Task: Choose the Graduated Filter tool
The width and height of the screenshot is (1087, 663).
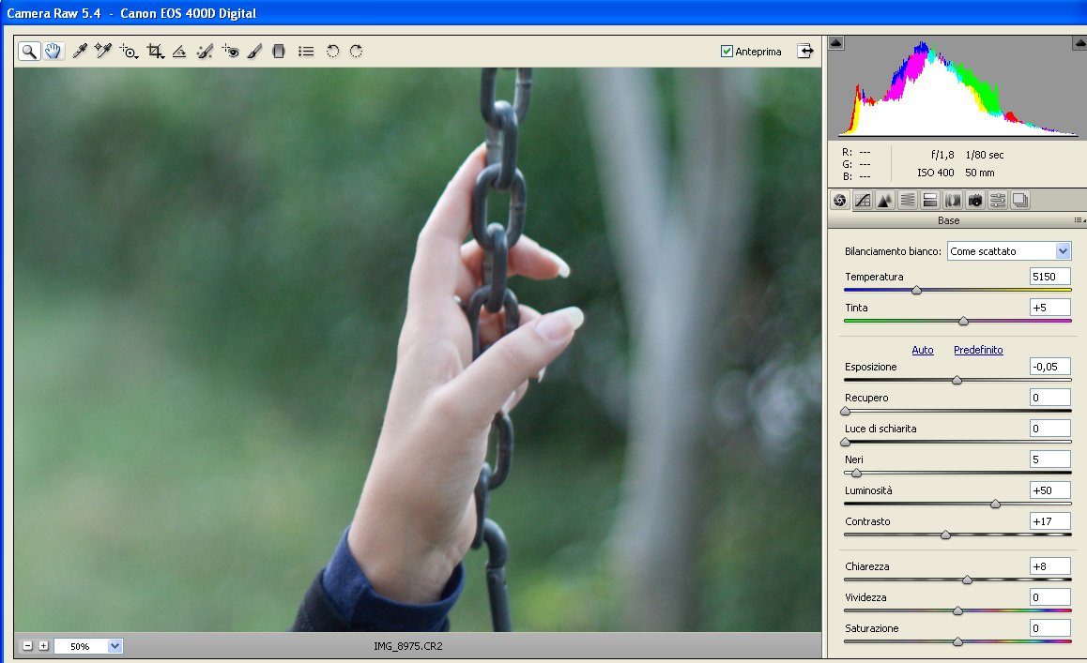Action: pos(279,52)
